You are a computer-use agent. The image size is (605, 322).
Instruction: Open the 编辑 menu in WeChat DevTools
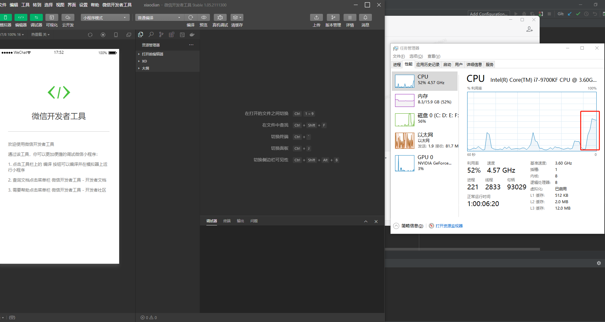pyautogui.click(x=14, y=5)
